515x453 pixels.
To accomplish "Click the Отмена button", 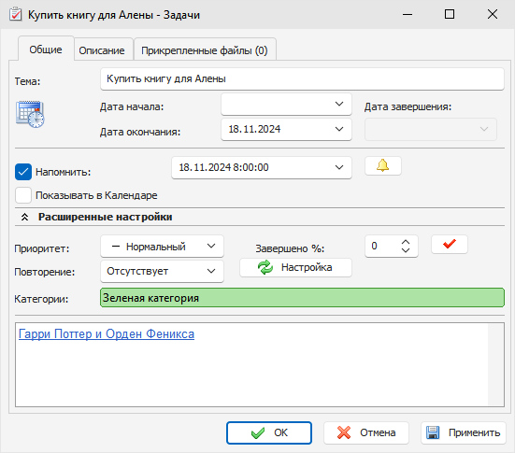I will pos(366,432).
